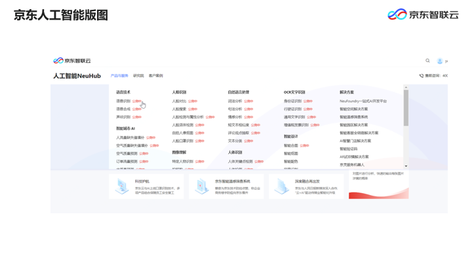This screenshot has height=265, width=472.
Task: Open the 句法分析 link
Action: click(x=235, y=109)
